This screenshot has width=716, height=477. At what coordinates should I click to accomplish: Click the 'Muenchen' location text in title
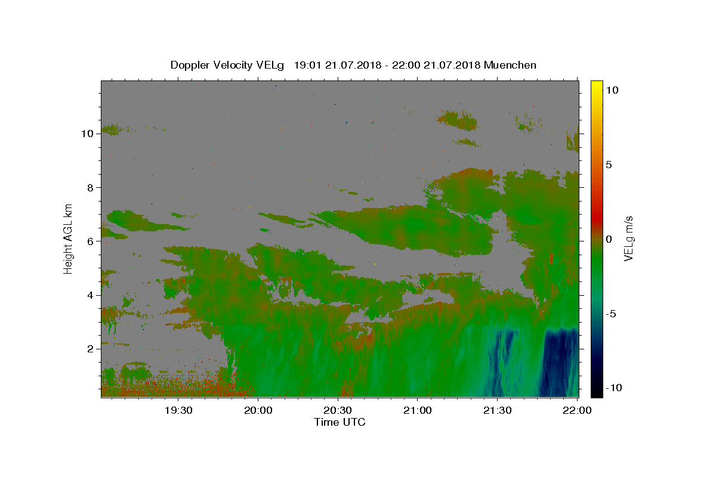coord(510,65)
